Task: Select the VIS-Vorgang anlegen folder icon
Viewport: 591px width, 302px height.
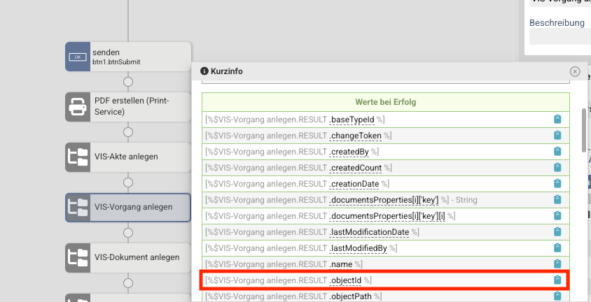Action: coord(78,208)
